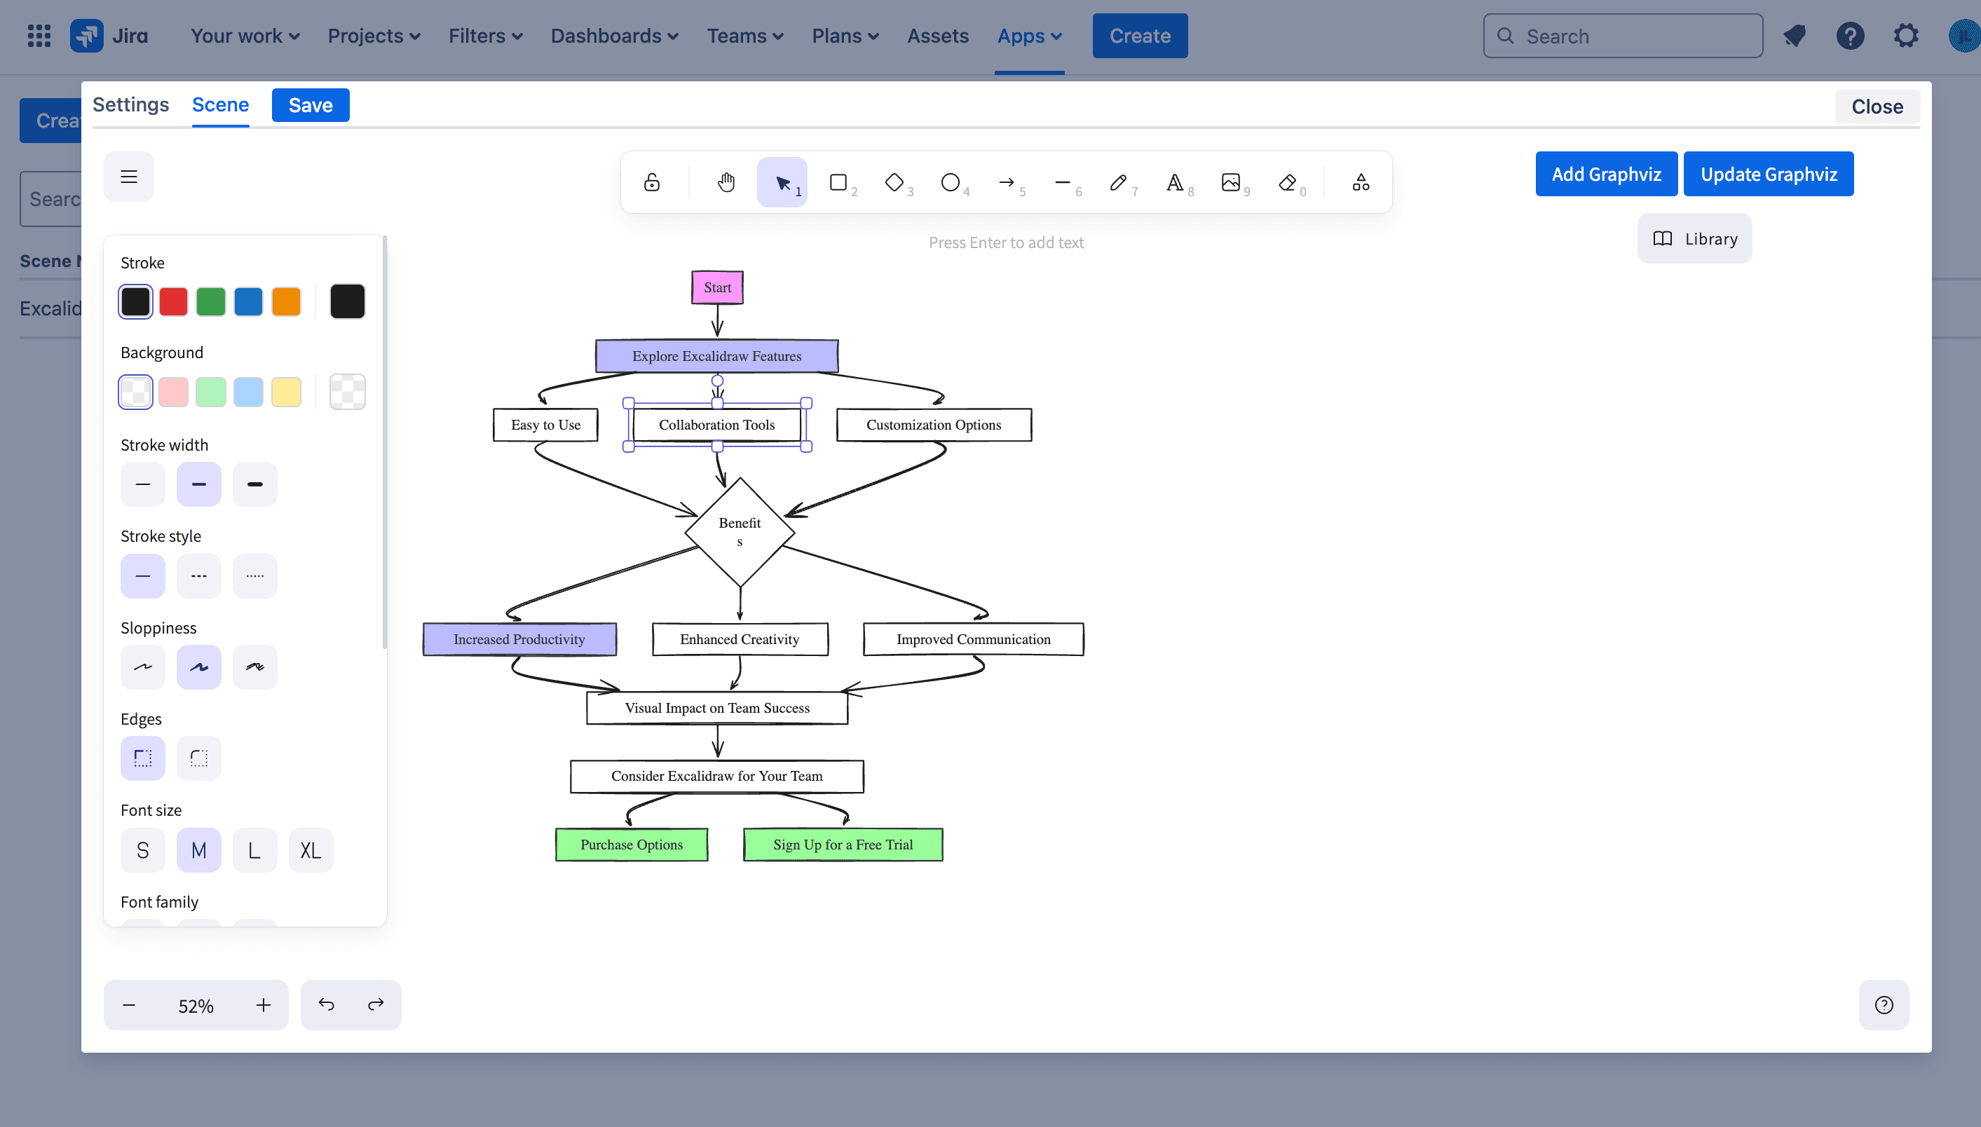Pick the green stroke color
The width and height of the screenshot is (1981, 1127).
(x=210, y=302)
